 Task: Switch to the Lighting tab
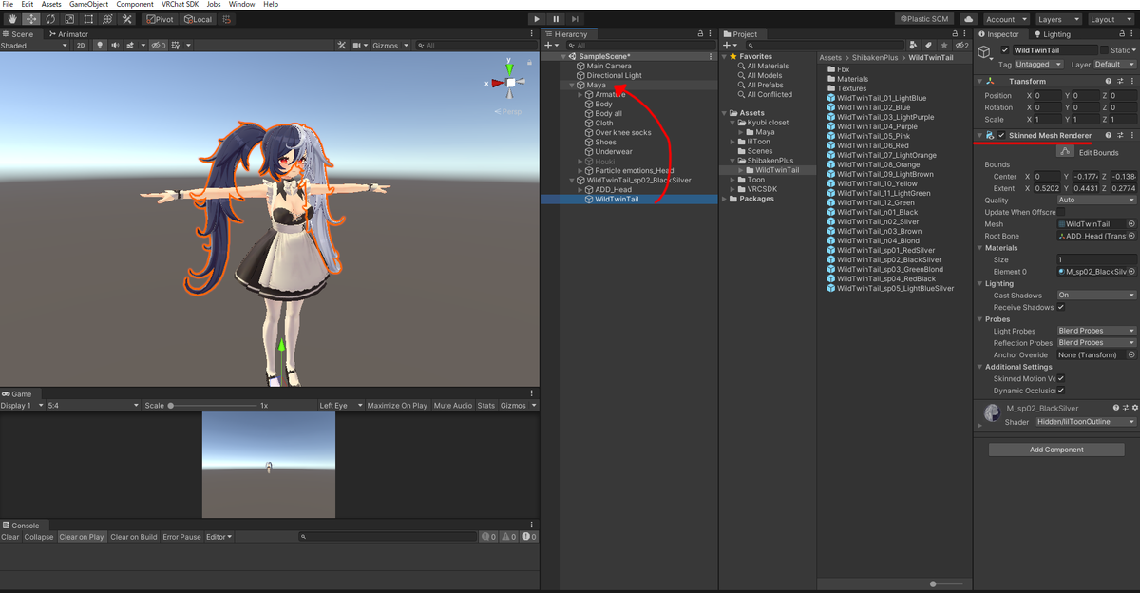point(1052,34)
